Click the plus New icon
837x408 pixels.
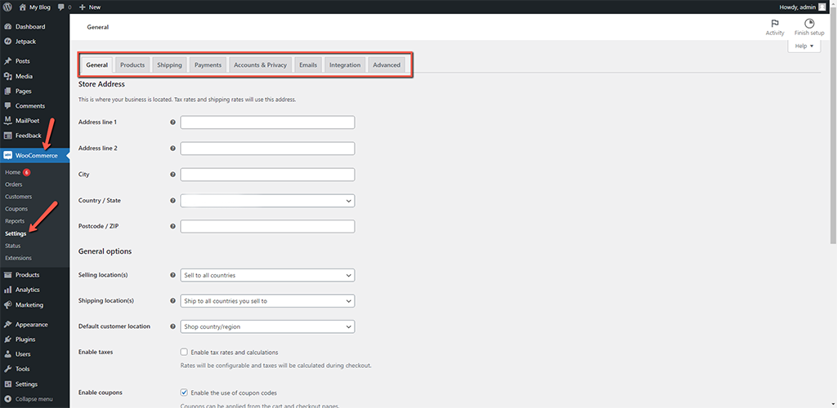(x=83, y=7)
